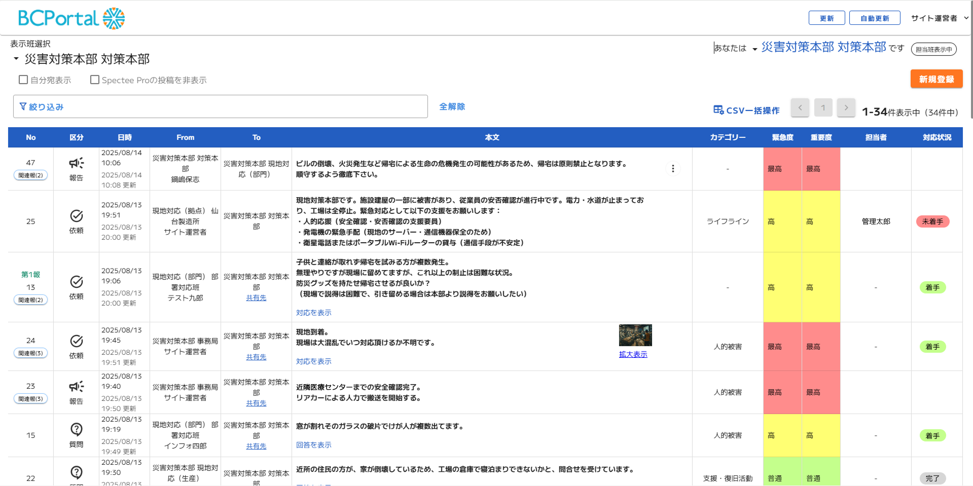This screenshot has width=973, height=486.
Task: Open the サイト運営者 dropdown
Action: [942, 18]
